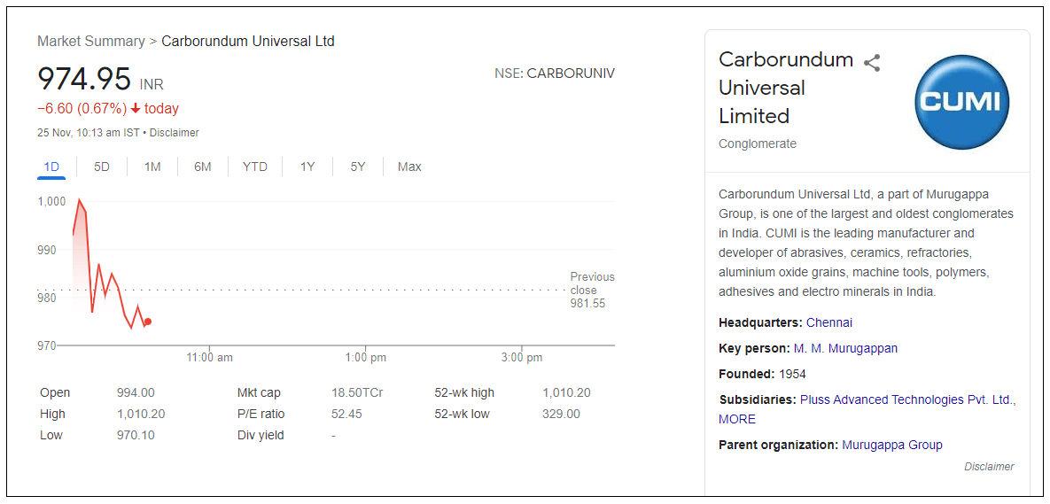Show the 6M price chart

[203, 167]
